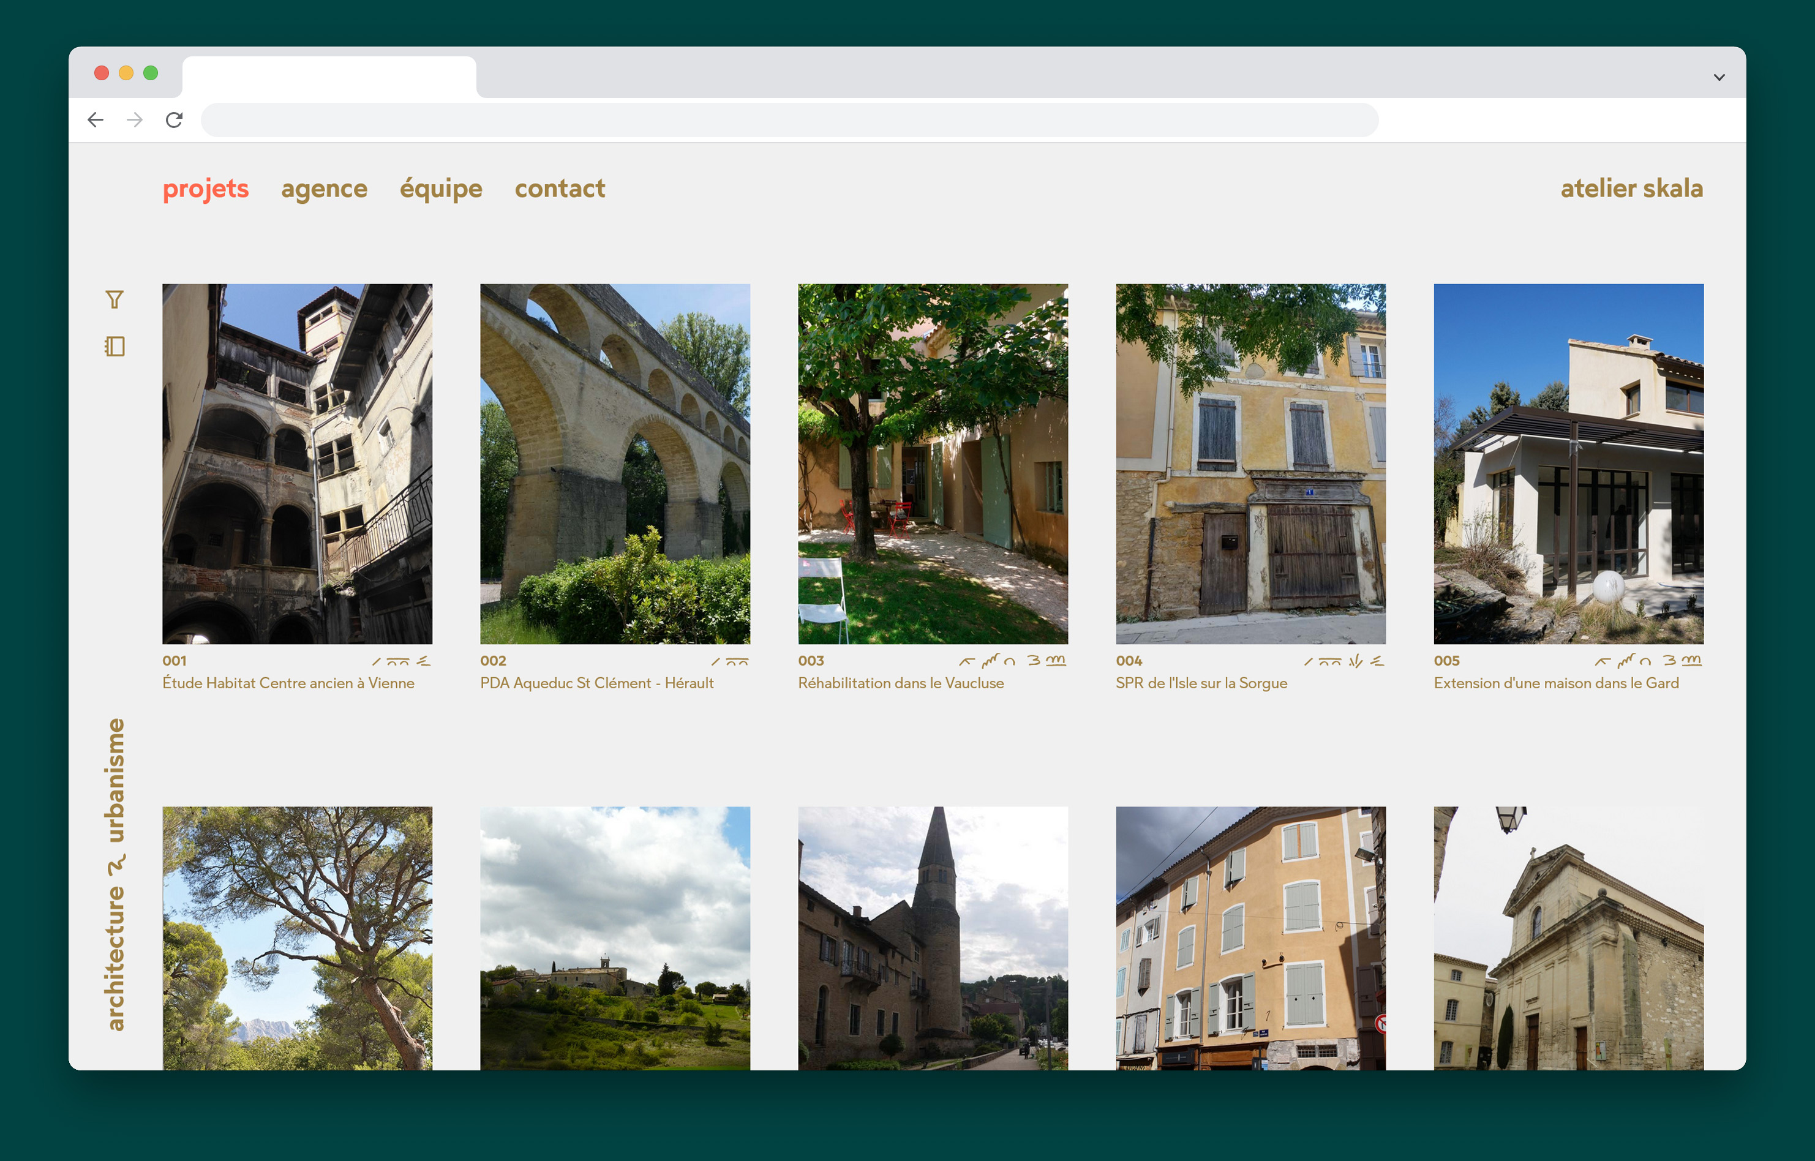This screenshot has height=1161, width=1815.
Task: Open the pine tree landscape photo
Action: [298, 939]
